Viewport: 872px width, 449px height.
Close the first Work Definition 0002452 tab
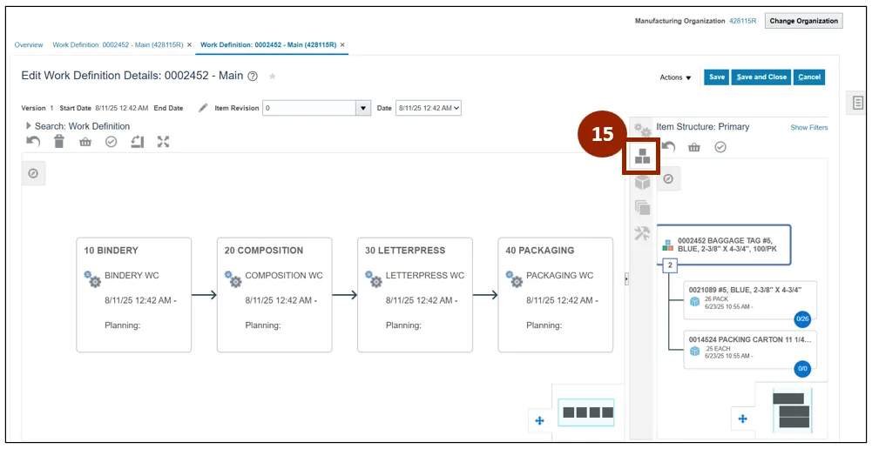point(190,45)
